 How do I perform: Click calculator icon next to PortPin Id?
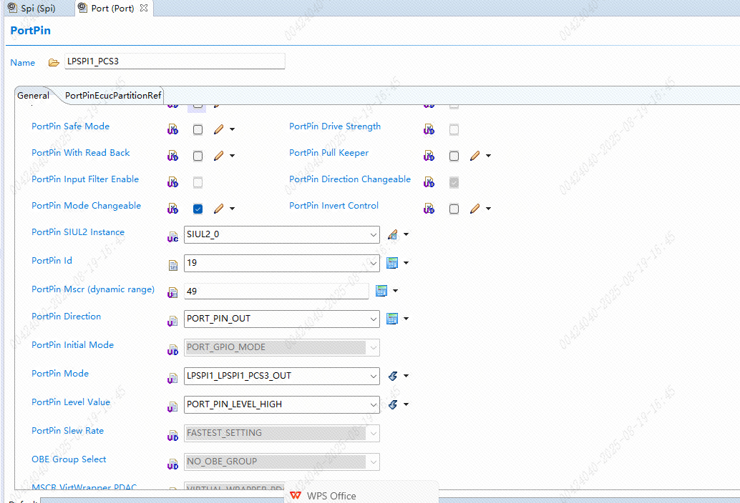click(391, 263)
